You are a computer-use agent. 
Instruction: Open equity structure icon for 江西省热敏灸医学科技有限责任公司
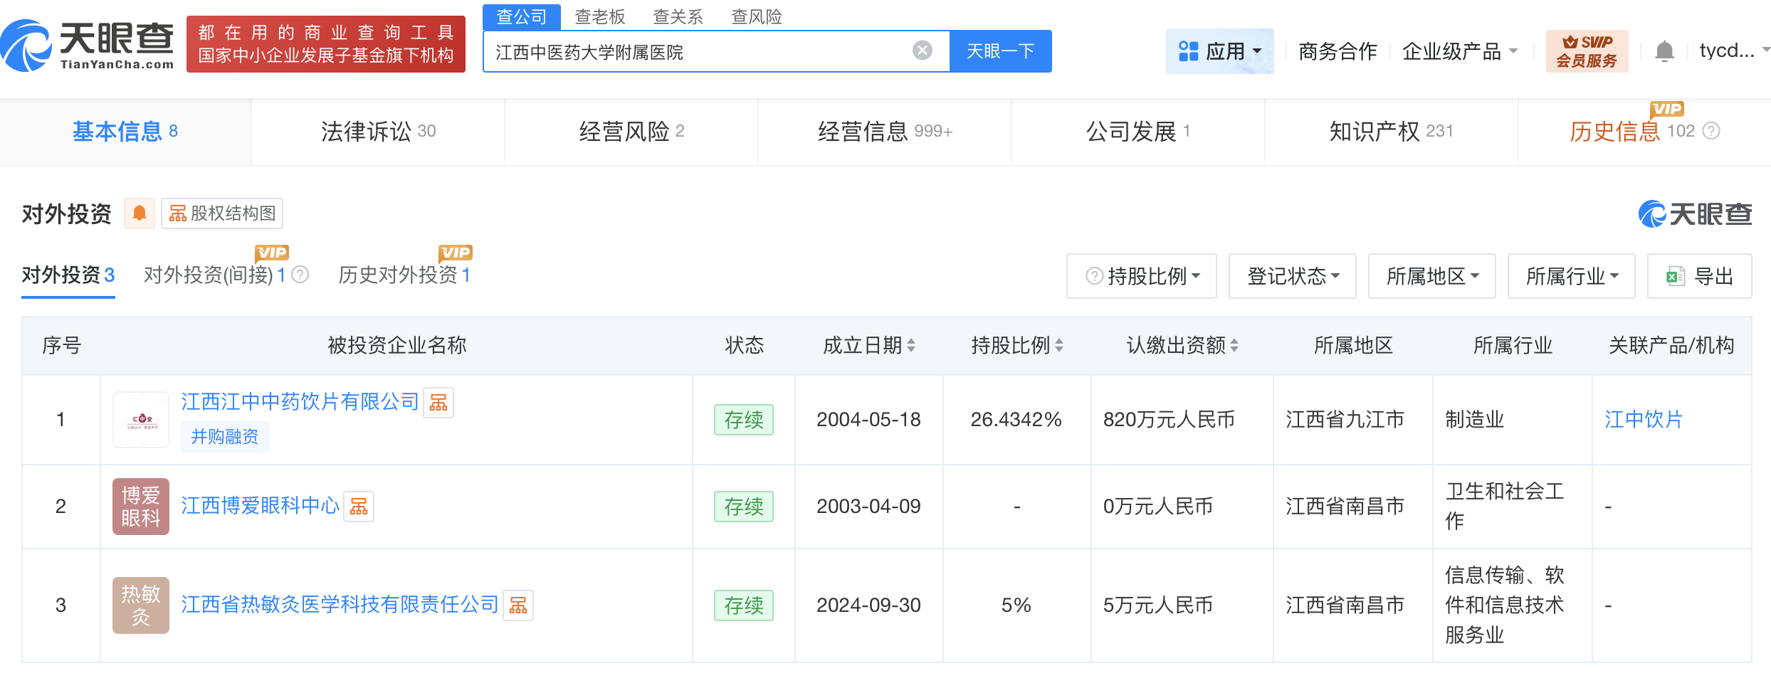point(518,605)
